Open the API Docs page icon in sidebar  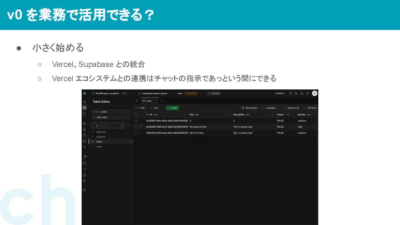84,175
